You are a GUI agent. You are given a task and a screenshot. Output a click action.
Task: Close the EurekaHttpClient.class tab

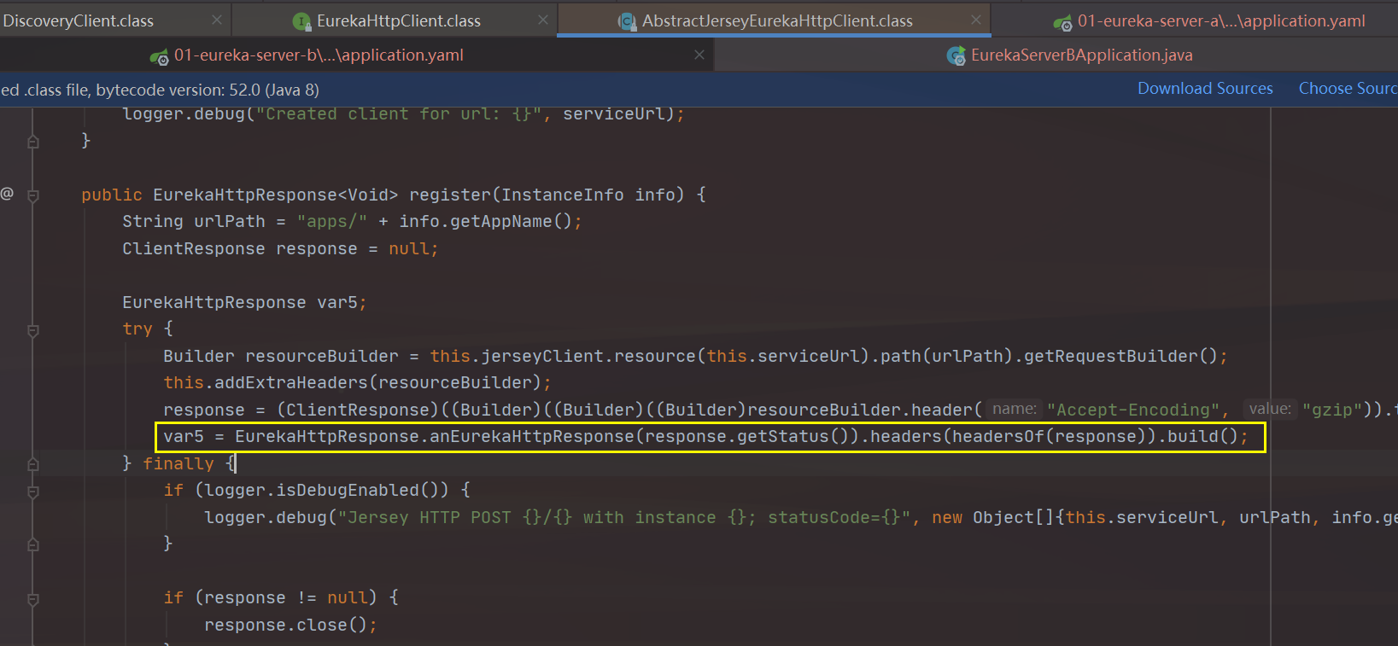click(543, 20)
